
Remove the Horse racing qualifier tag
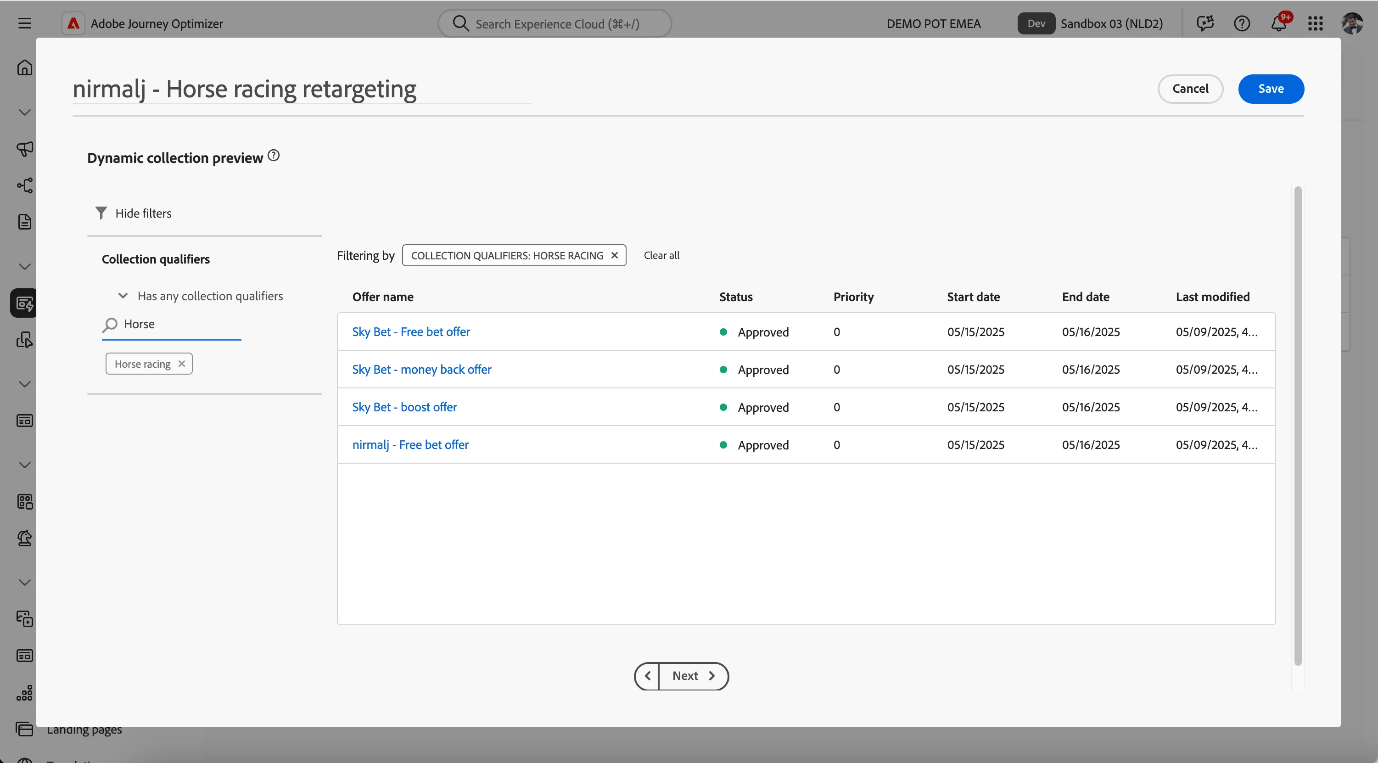(x=182, y=364)
